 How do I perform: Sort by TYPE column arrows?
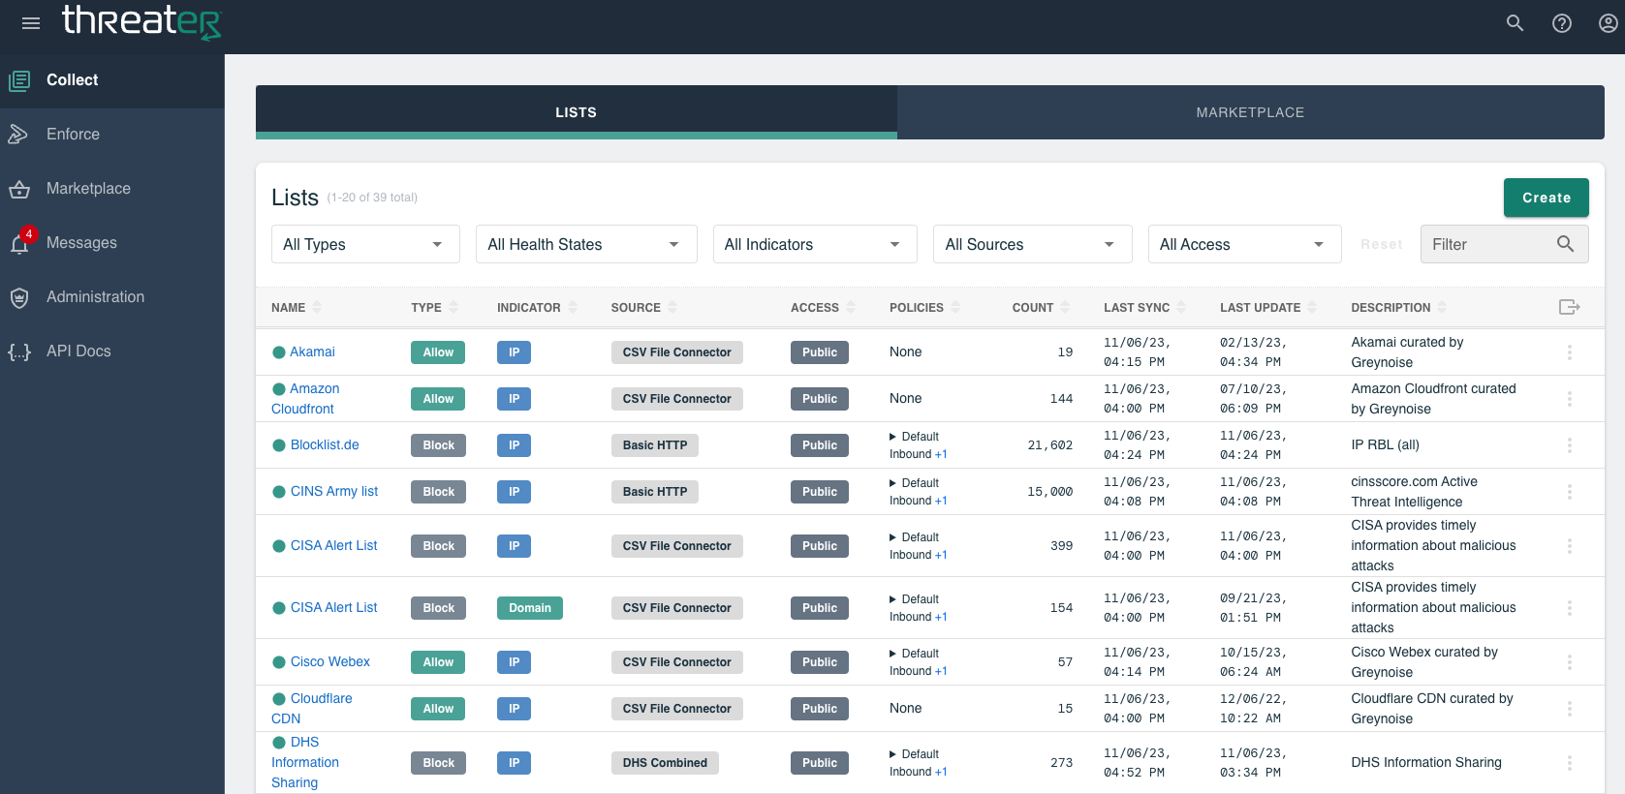click(453, 307)
